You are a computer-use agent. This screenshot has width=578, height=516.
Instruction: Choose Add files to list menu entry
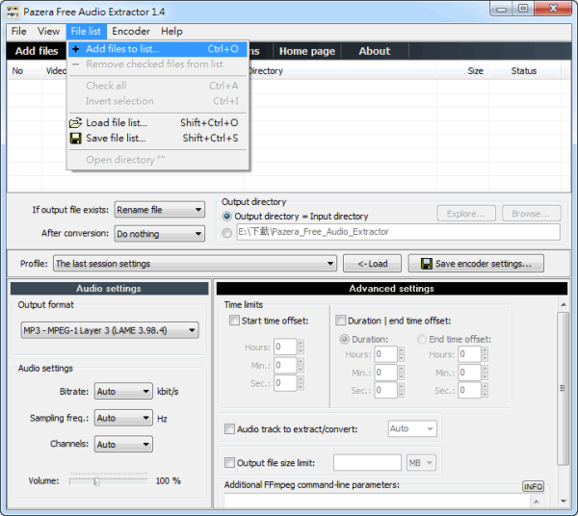click(157, 49)
